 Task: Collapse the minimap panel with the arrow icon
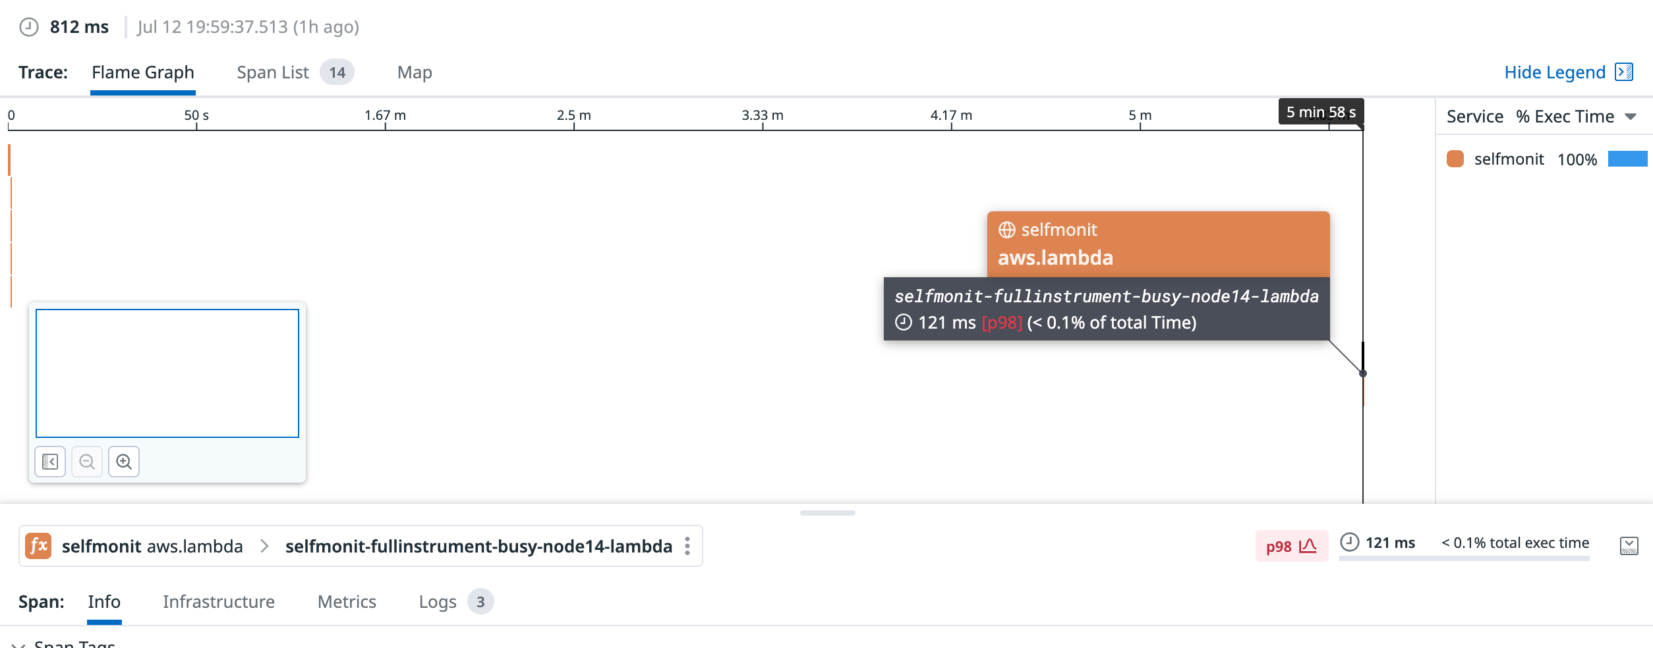point(49,462)
